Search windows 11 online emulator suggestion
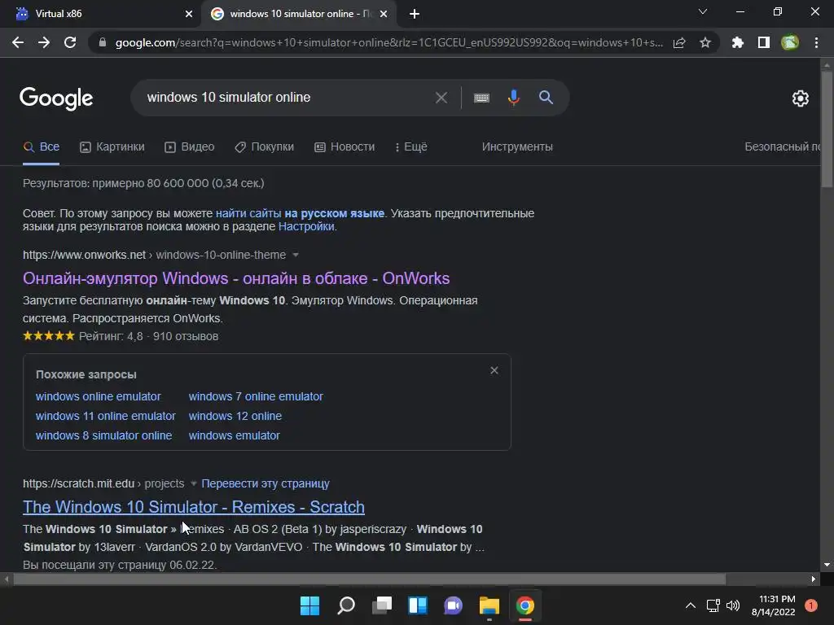The width and height of the screenshot is (834, 625). [x=105, y=416]
